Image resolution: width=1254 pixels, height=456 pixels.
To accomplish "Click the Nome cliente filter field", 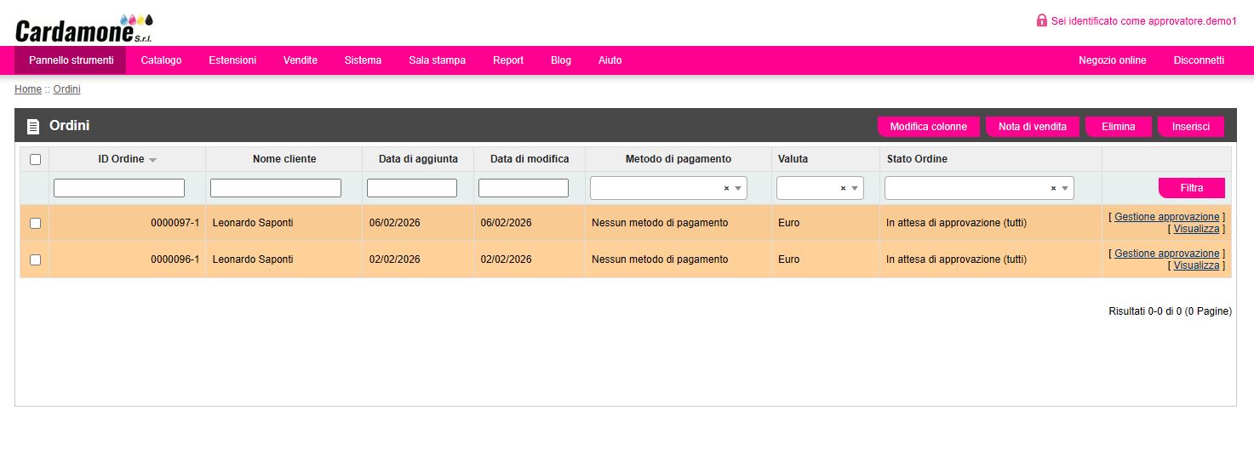I will (276, 188).
